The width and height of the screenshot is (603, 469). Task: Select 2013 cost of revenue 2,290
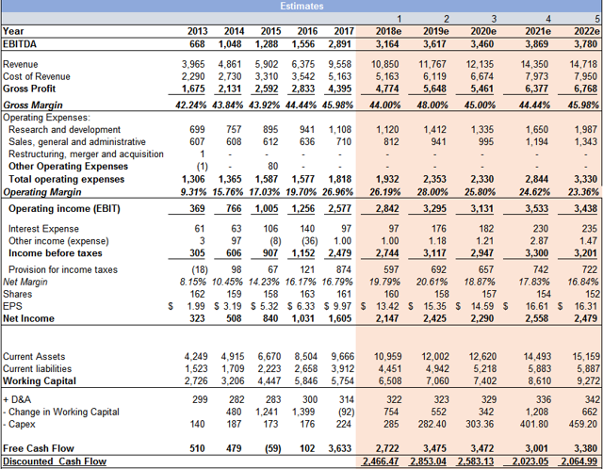[x=193, y=76]
